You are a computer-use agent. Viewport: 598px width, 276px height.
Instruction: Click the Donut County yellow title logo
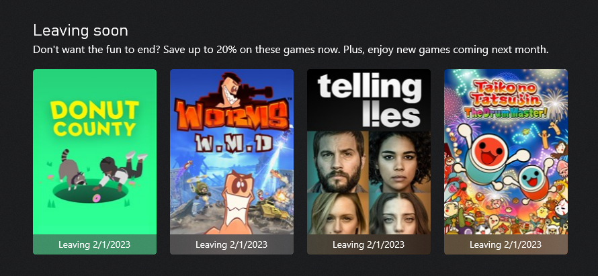click(x=95, y=118)
